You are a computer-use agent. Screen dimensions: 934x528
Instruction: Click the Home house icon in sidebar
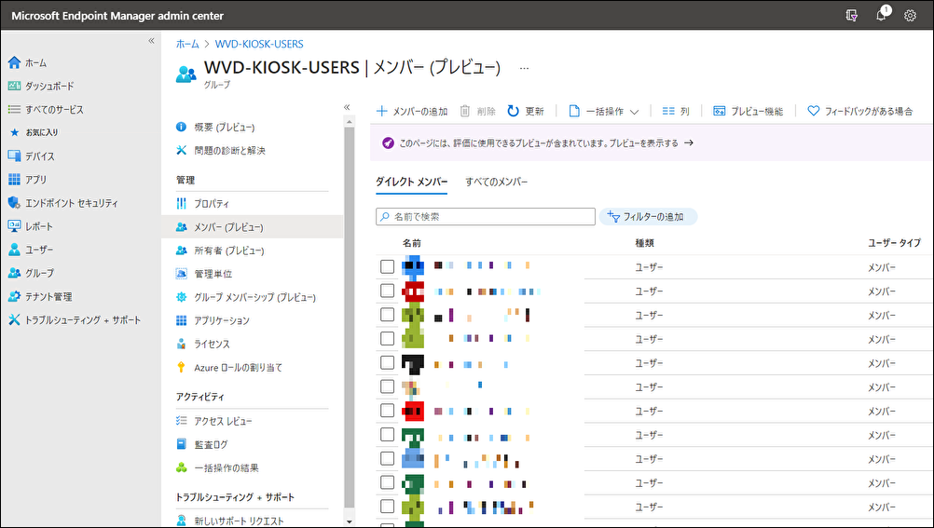click(14, 62)
